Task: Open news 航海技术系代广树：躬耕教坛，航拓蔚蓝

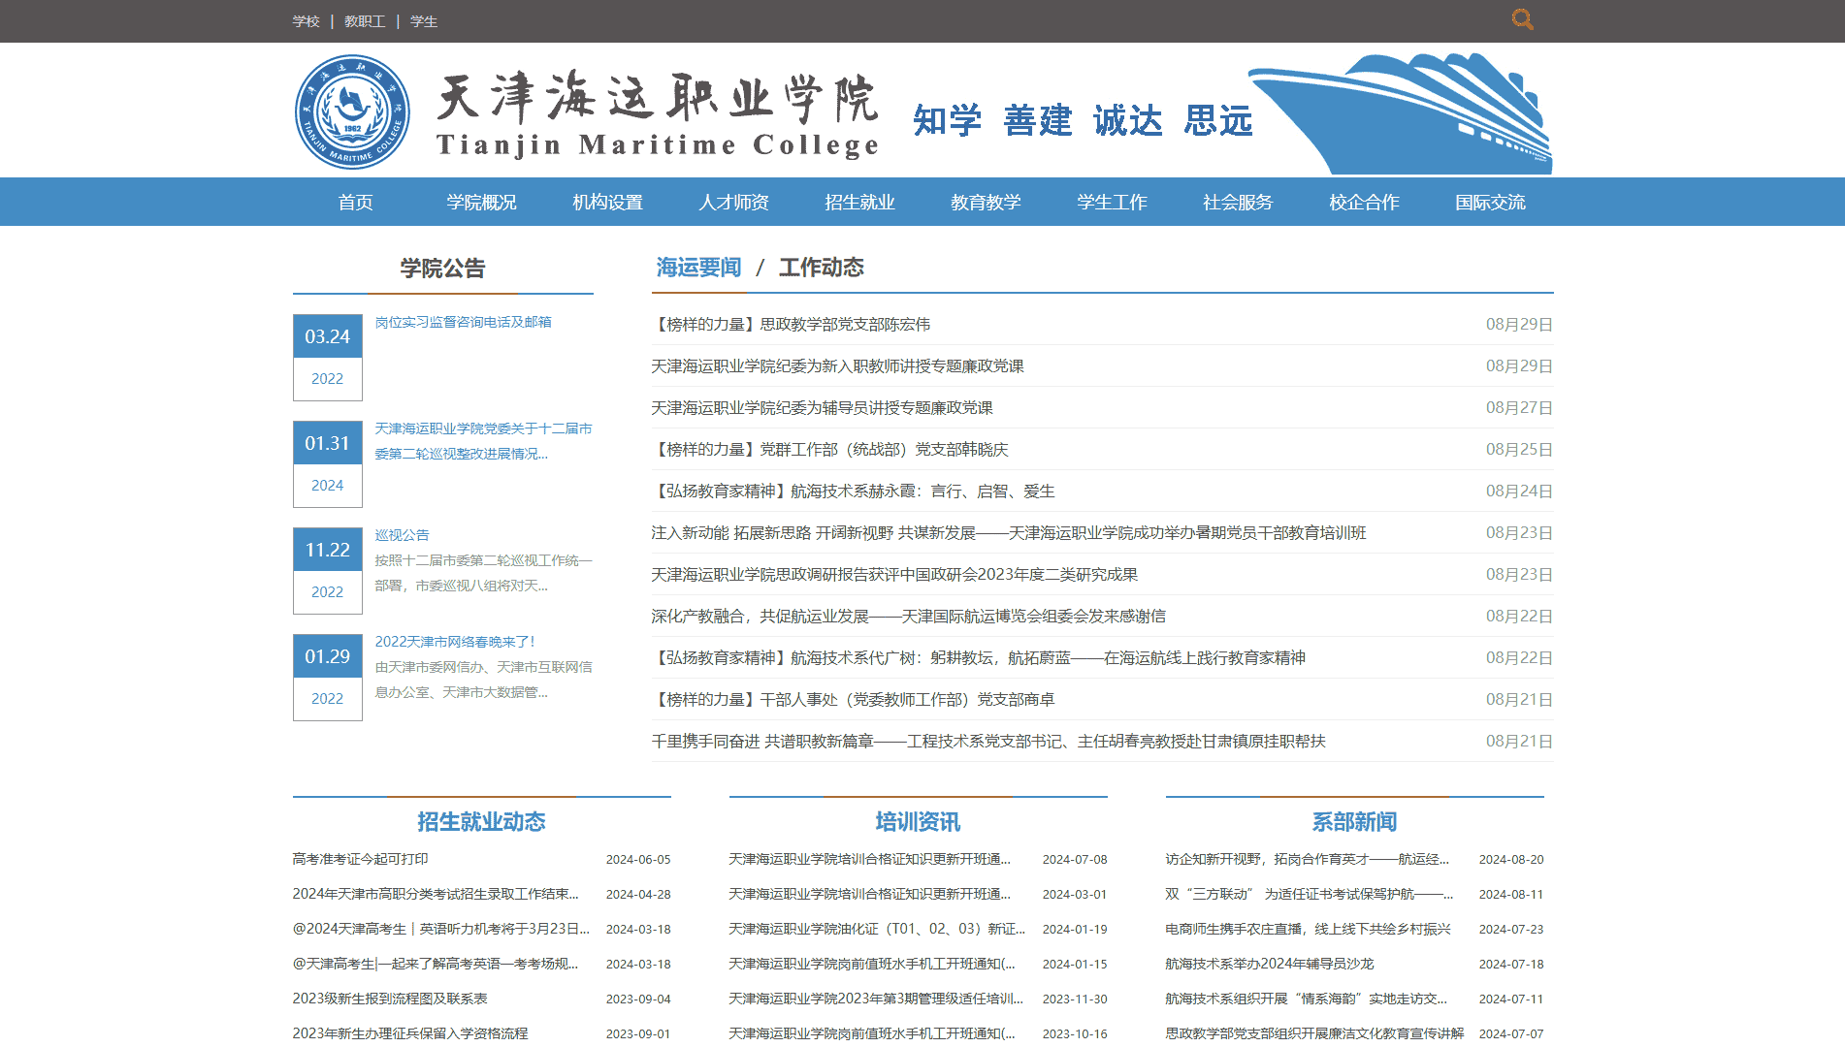Action: pyautogui.click(x=979, y=657)
